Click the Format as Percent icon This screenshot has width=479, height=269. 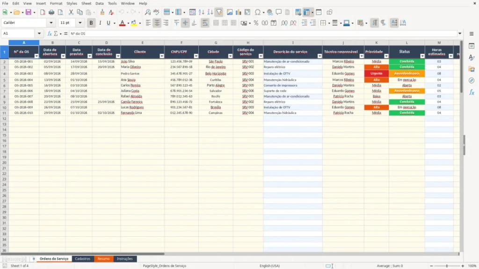256,23
